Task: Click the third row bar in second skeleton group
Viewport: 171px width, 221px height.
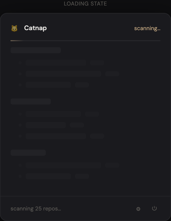Action: click(56, 136)
